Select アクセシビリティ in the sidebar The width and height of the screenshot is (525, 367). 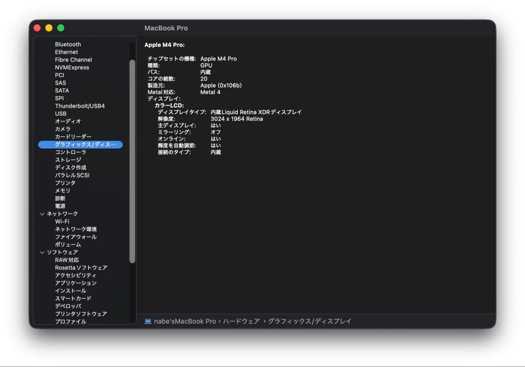pos(76,275)
